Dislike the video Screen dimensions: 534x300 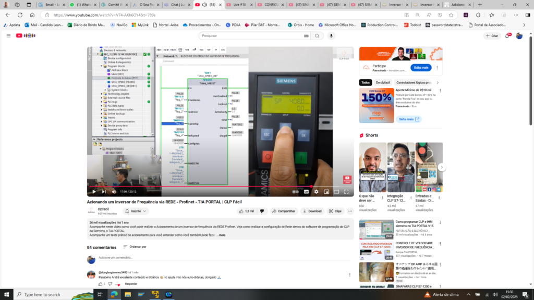point(262,211)
